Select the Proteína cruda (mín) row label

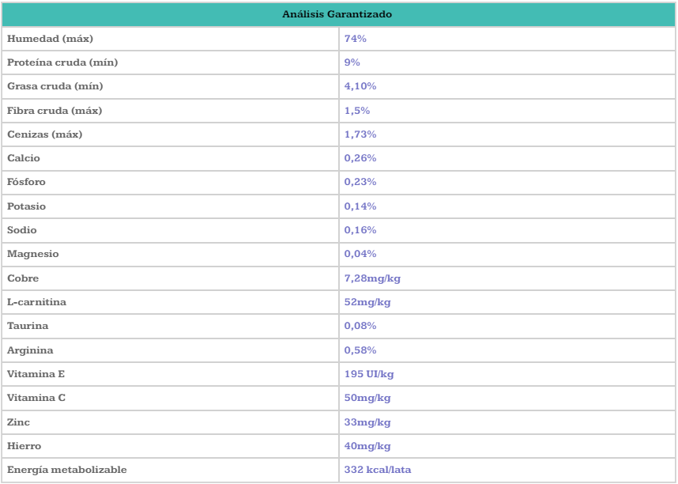(x=62, y=62)
